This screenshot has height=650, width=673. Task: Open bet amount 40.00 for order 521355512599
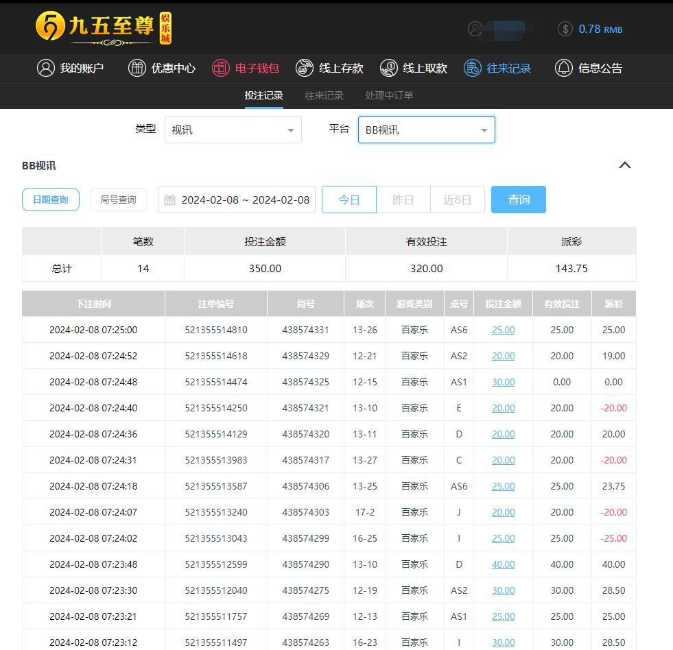point(503,564)
